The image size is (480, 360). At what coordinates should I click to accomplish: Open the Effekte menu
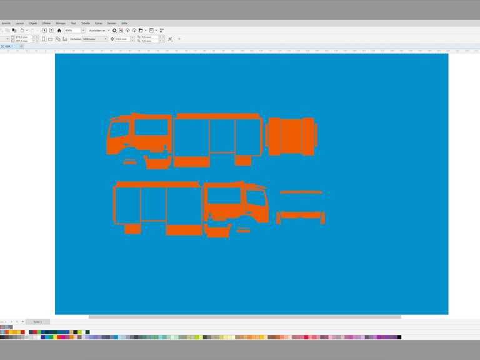coord(46,23)
